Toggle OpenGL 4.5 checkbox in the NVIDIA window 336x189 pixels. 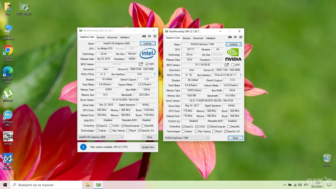[x=225, y=132]
